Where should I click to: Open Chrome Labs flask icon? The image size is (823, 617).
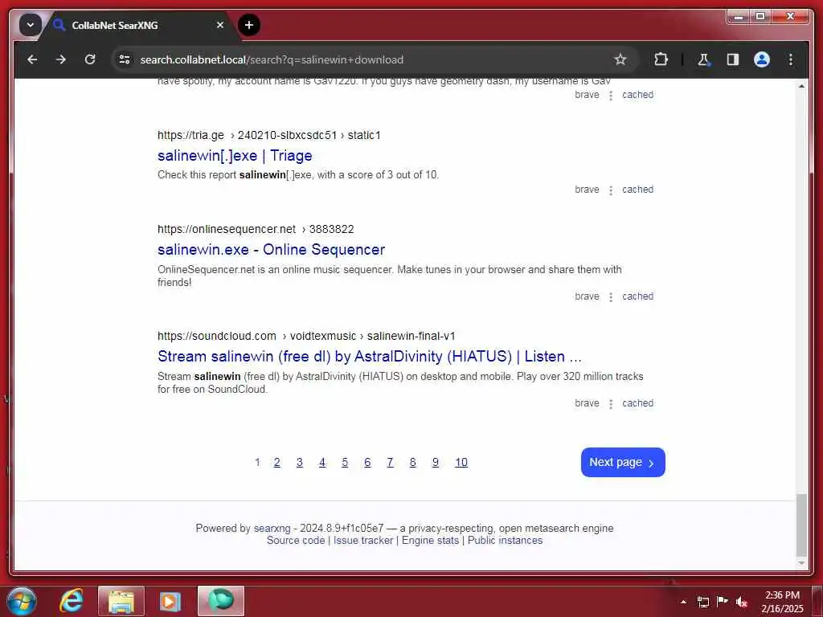point(703,59)
